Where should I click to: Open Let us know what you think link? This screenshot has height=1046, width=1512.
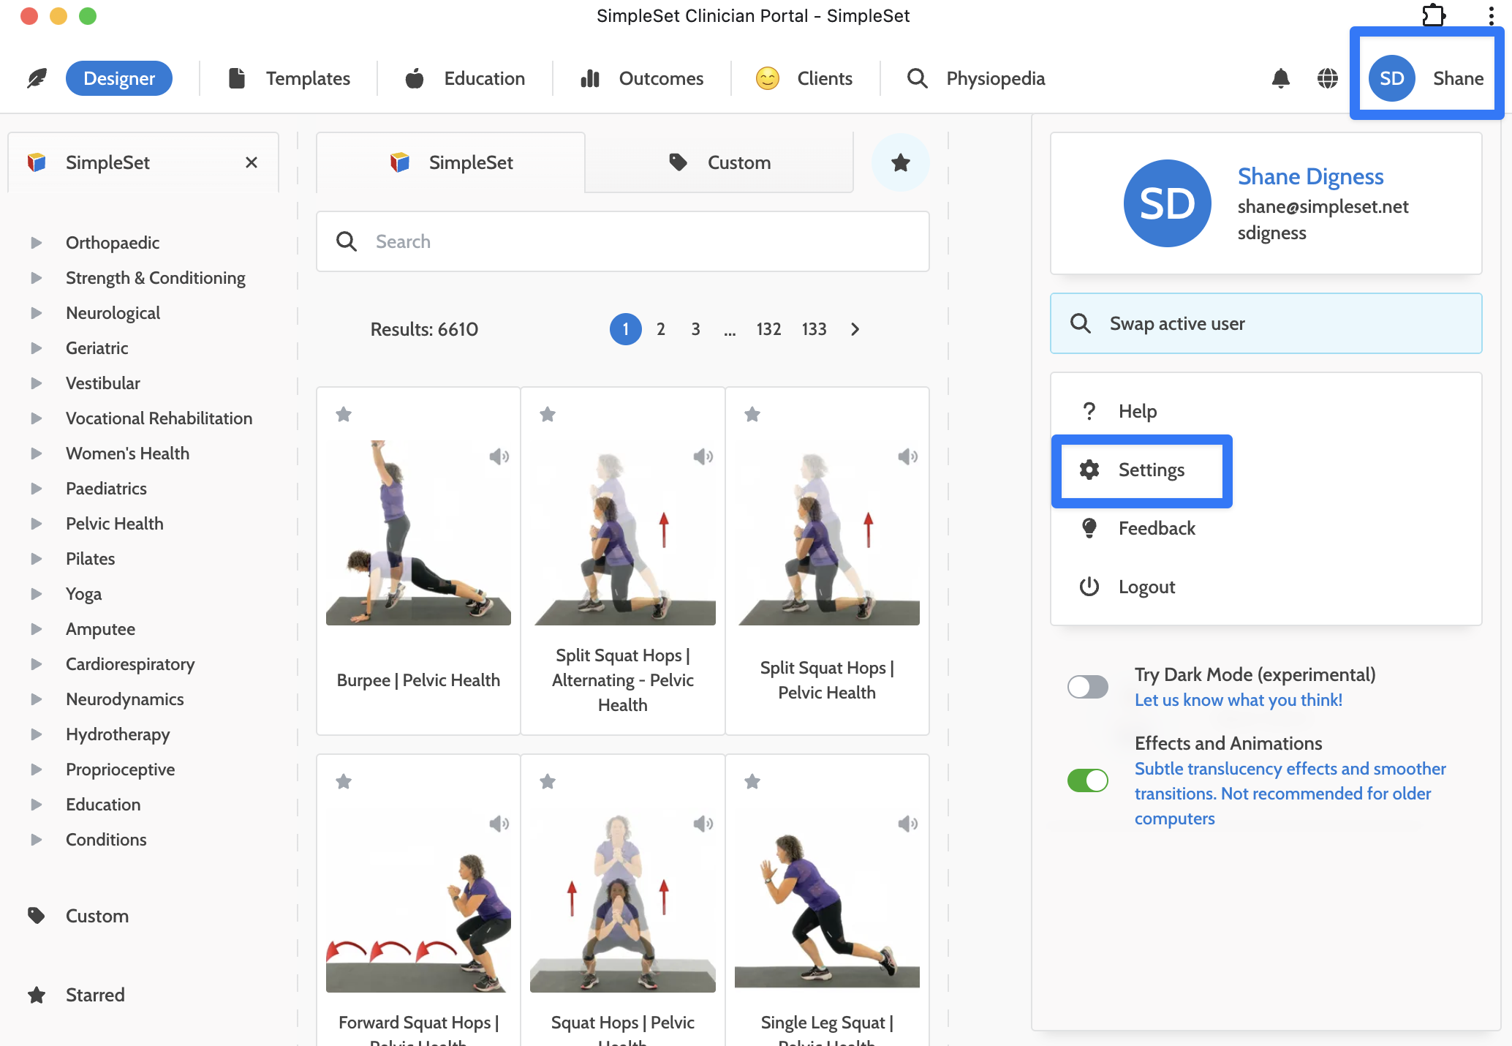point(1238,700)
